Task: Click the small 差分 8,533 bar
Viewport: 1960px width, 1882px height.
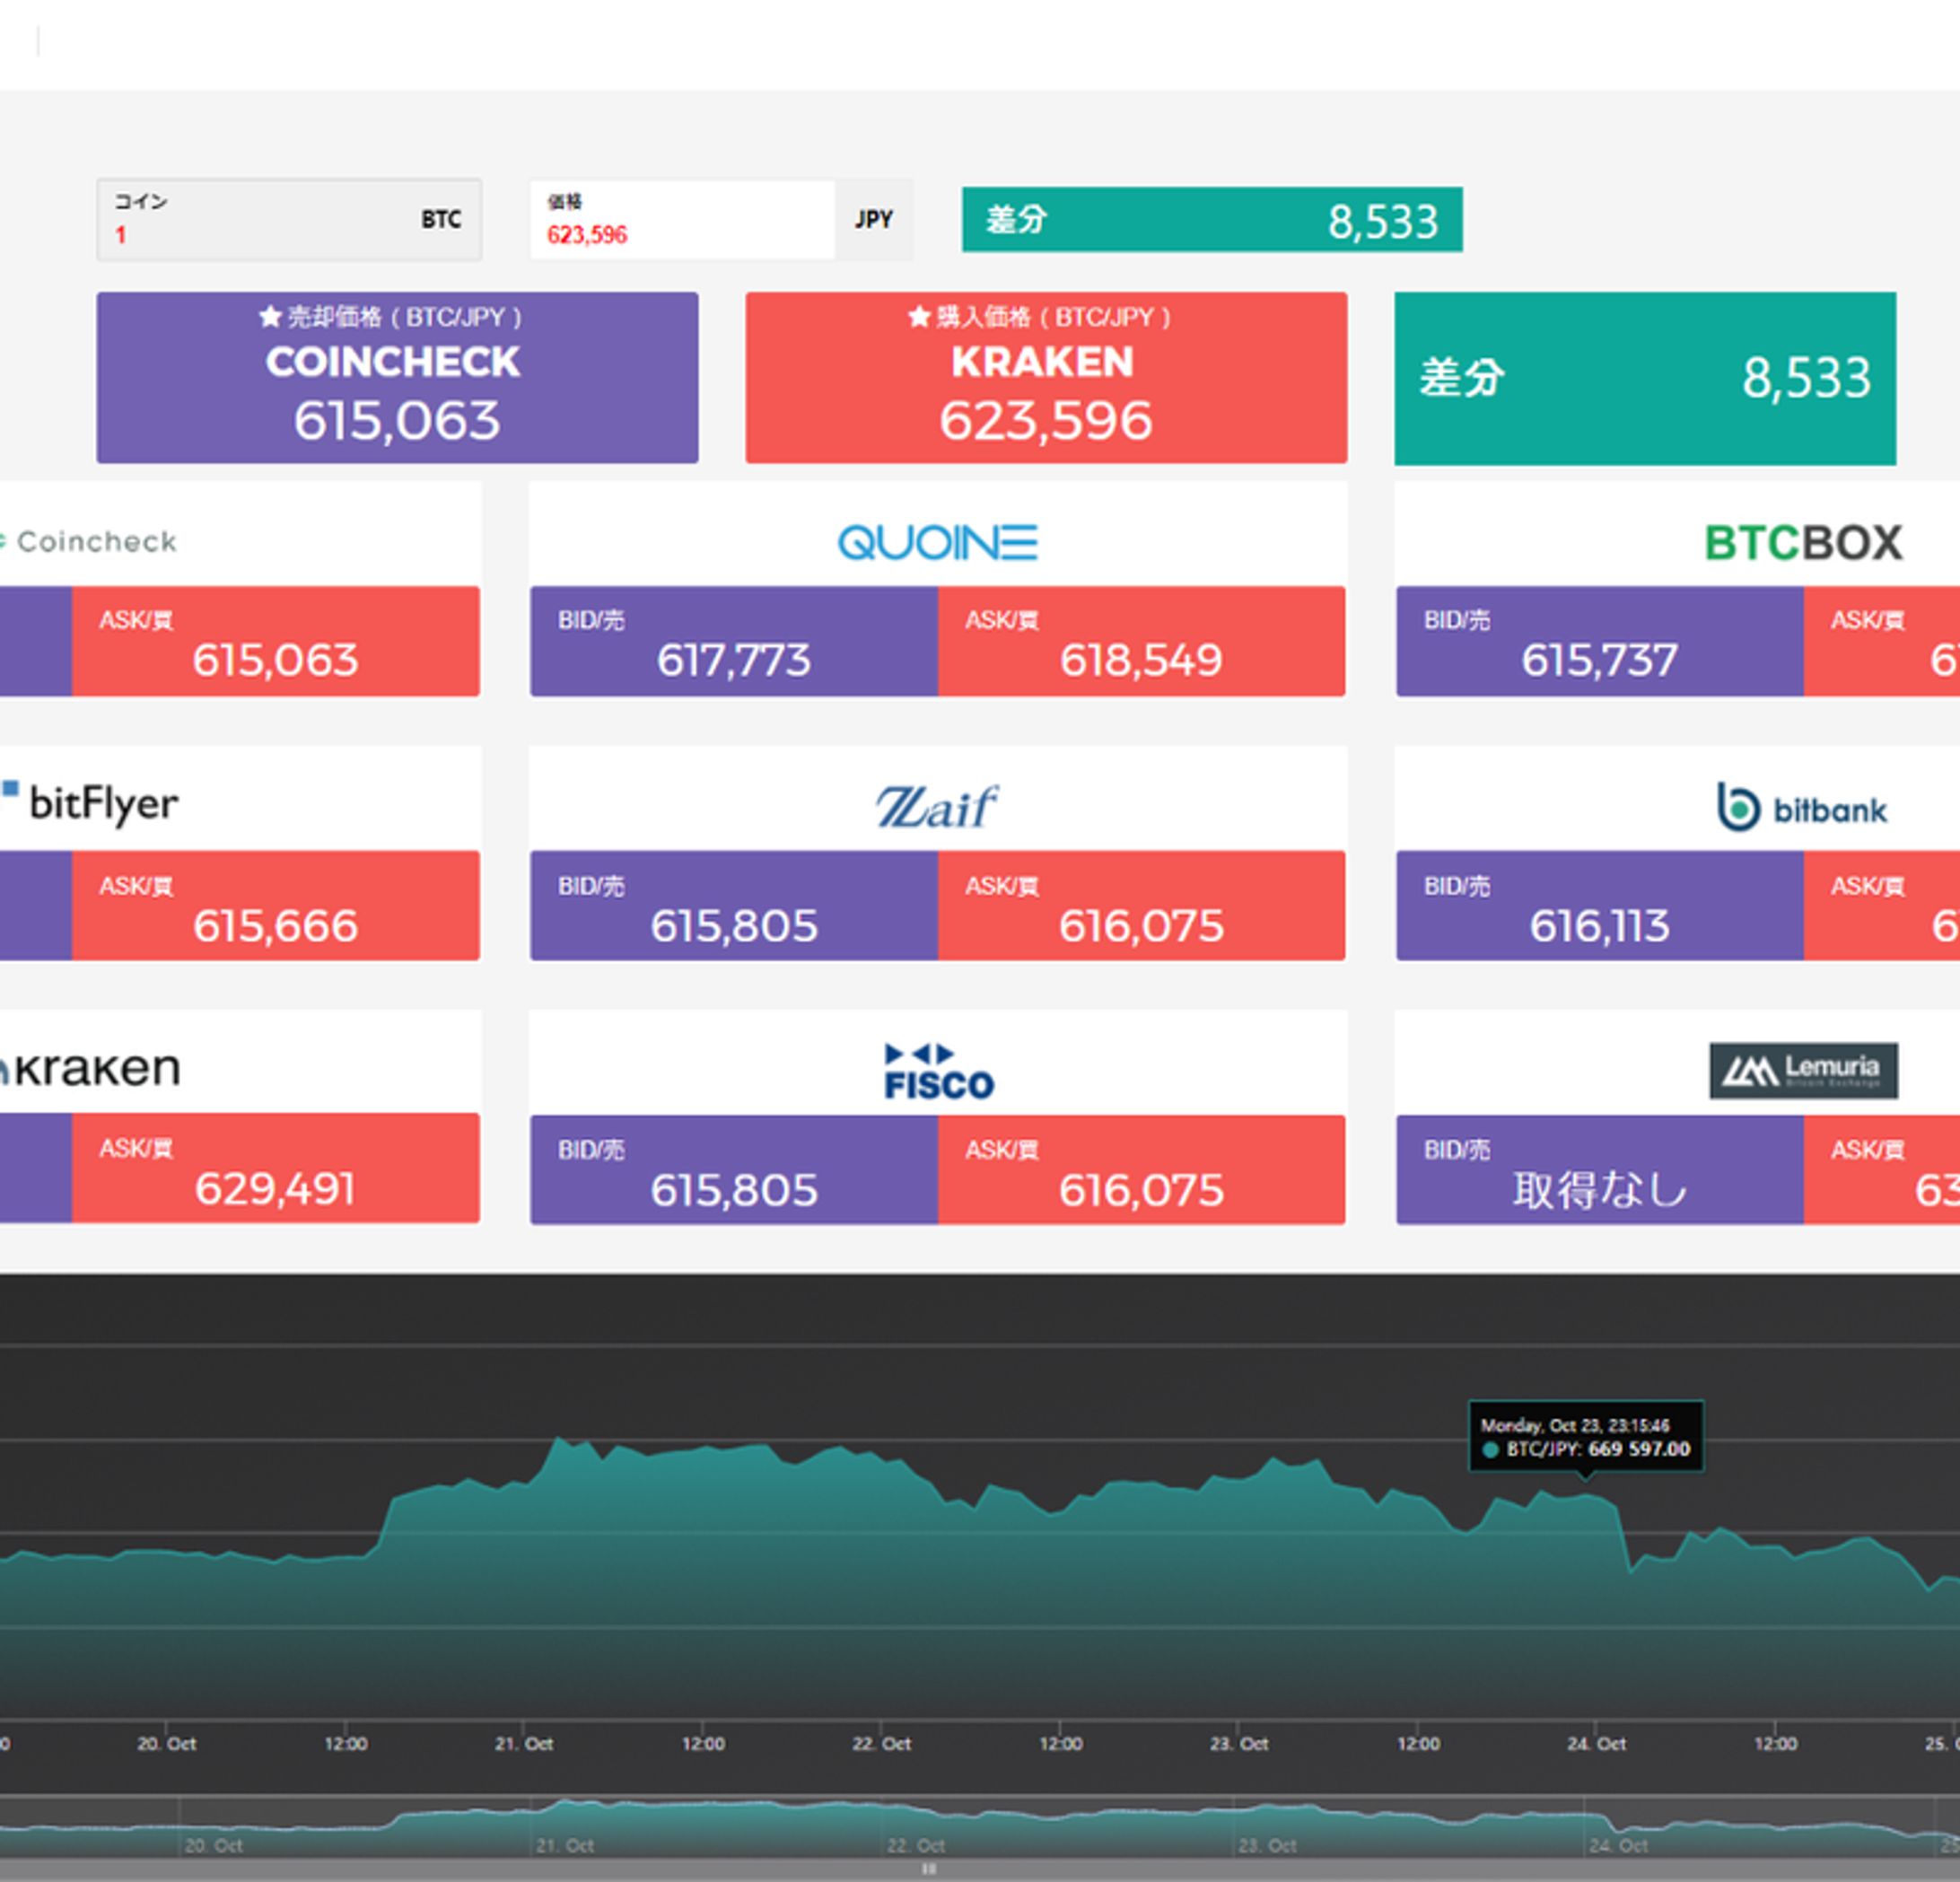Action: [x=1212, y=219]
